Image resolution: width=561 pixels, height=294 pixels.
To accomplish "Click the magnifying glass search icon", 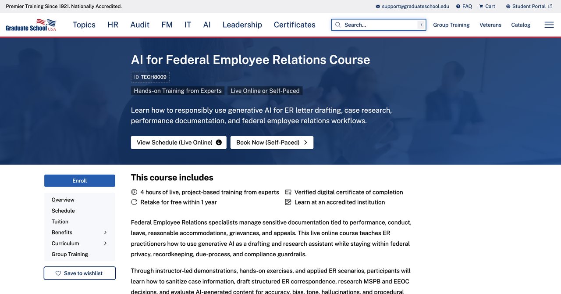I will pos(338,25).
